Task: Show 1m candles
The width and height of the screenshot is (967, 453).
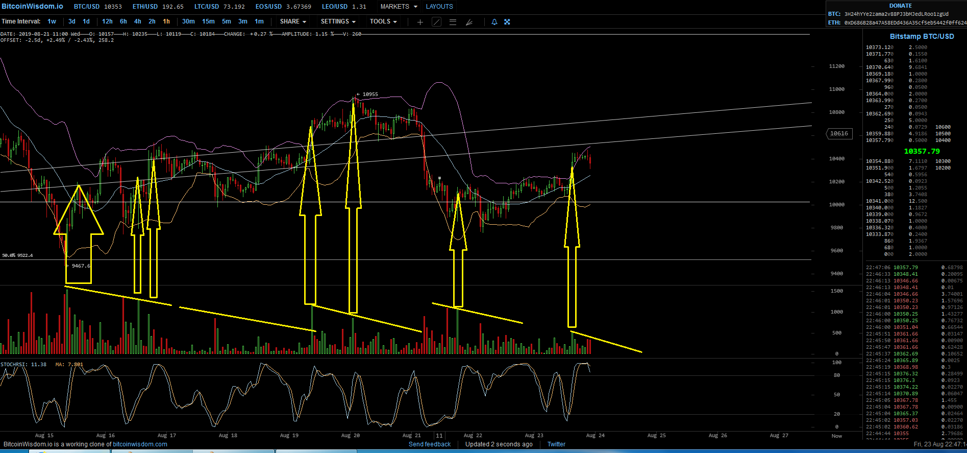Action: tap(259, 21)
